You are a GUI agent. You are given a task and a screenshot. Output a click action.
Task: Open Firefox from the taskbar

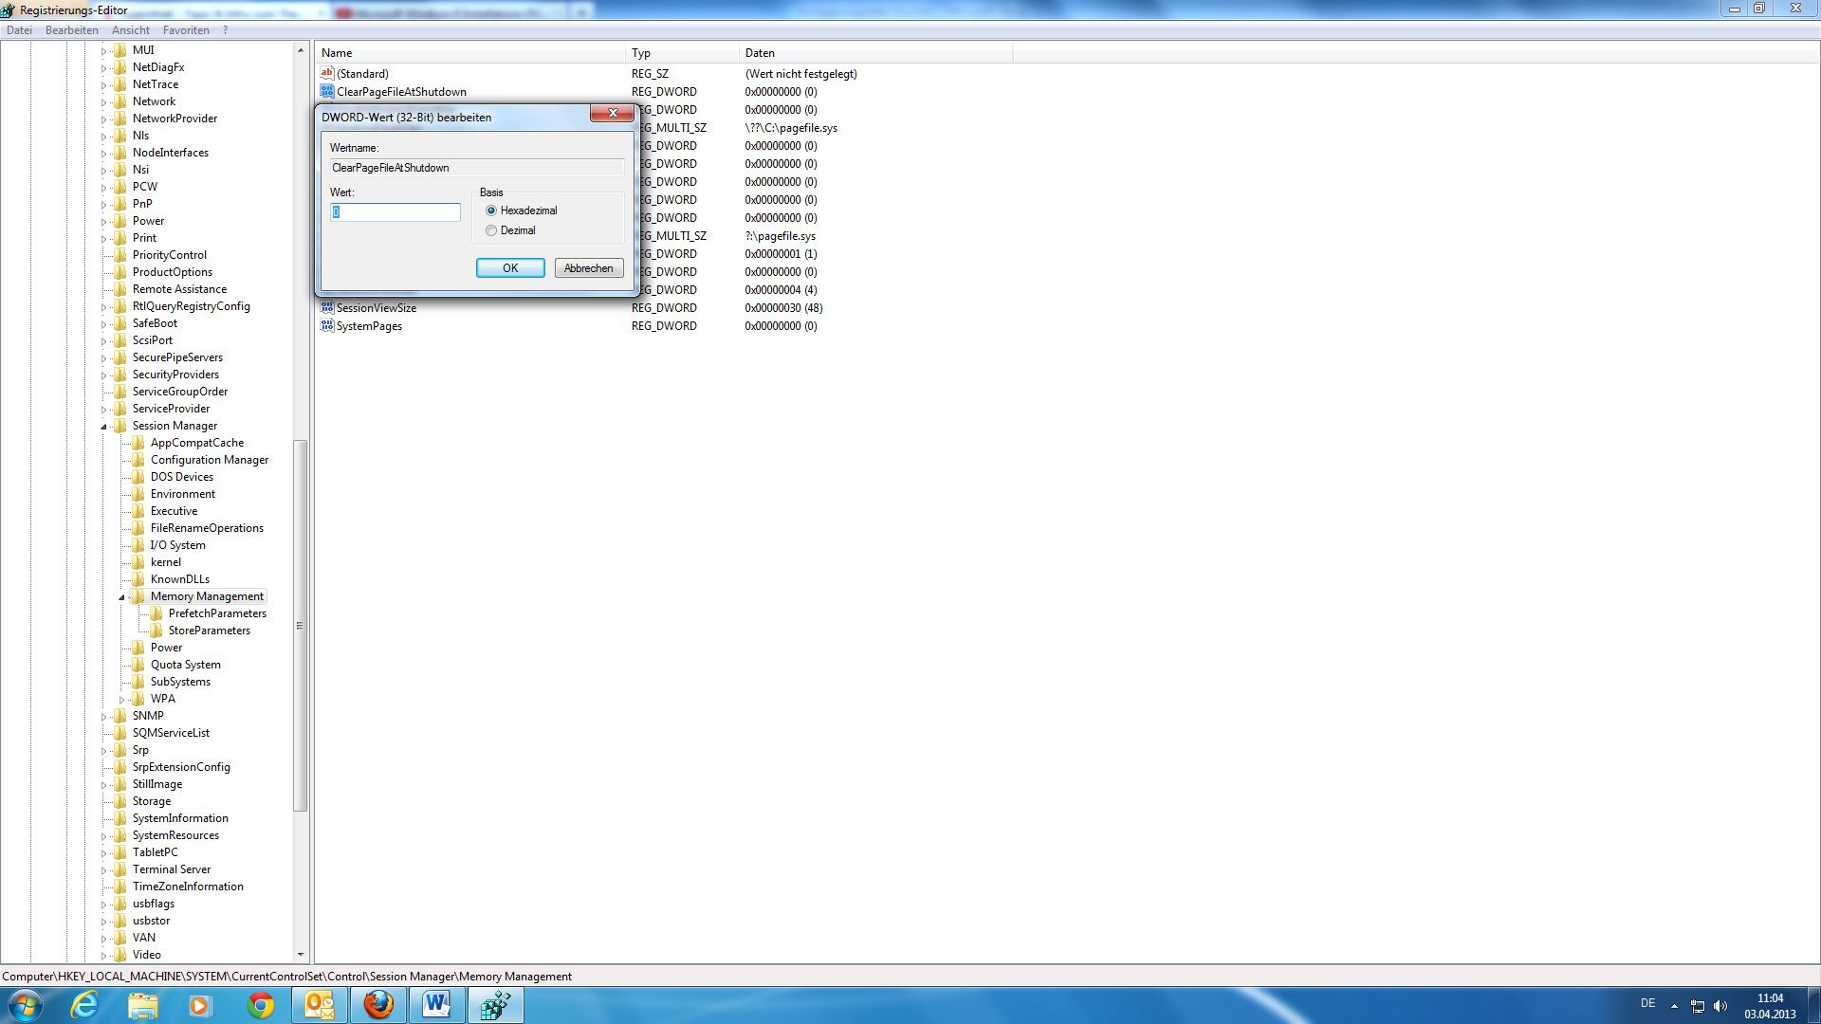tap(378, 1005)
